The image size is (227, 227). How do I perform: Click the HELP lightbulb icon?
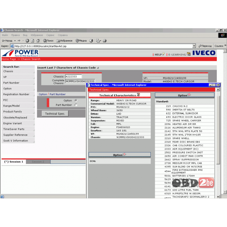click(164, 54)
